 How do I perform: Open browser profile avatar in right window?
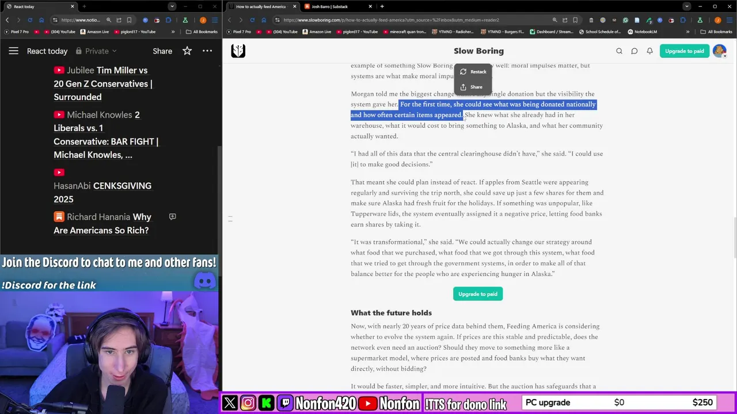pos(717,20)
